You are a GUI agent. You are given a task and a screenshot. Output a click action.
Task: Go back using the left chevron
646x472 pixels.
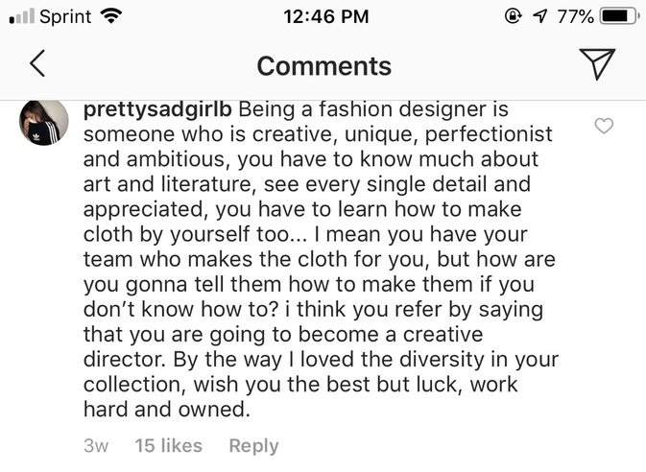coord(36,64)
